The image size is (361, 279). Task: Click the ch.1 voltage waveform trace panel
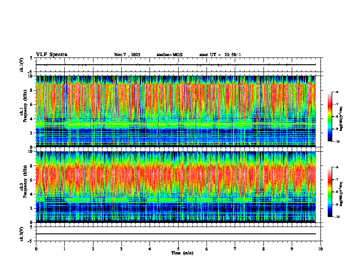click(x=178, y=65)
